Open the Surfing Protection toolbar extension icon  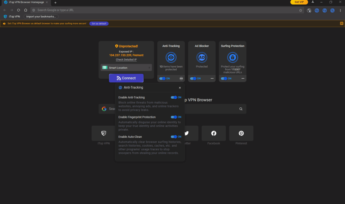point(332,10)
